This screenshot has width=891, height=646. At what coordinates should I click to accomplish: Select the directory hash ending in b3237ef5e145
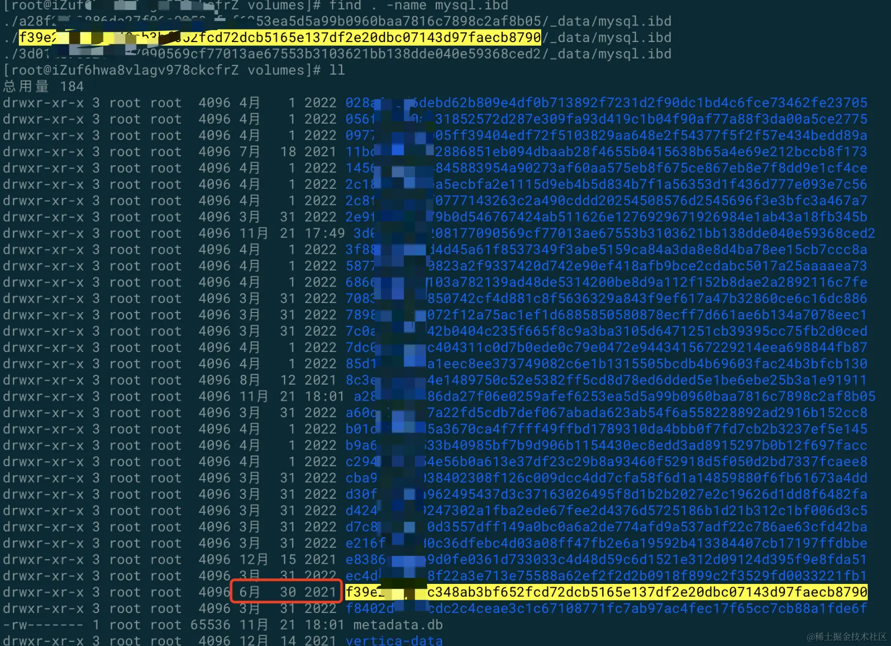click(606, 429)
